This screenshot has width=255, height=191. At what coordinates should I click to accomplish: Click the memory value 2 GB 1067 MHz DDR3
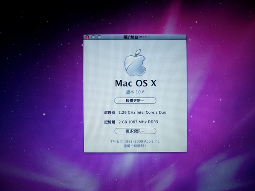(138, 122)
